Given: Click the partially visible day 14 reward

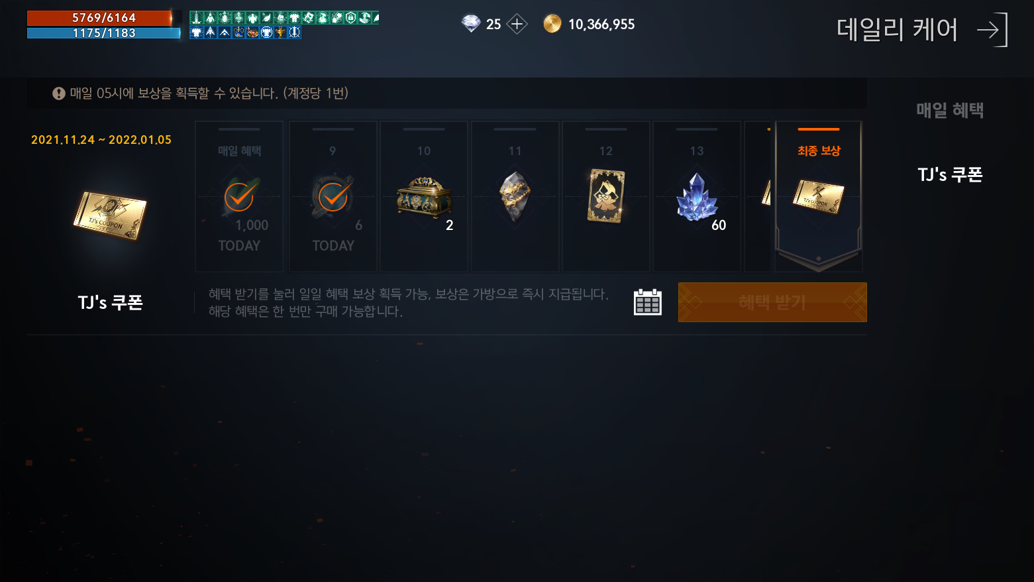Looking at the screenshot, I should pos(759,196).
